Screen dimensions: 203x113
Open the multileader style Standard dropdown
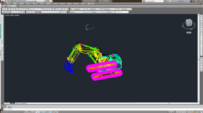coord(126,9)
